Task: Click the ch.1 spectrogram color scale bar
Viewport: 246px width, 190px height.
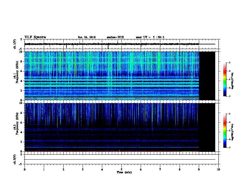Action: point(225,79)
